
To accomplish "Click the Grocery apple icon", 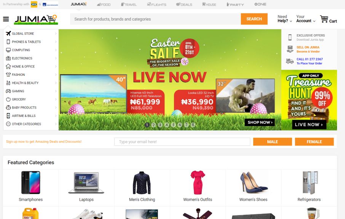I will [x=8, y=99].
